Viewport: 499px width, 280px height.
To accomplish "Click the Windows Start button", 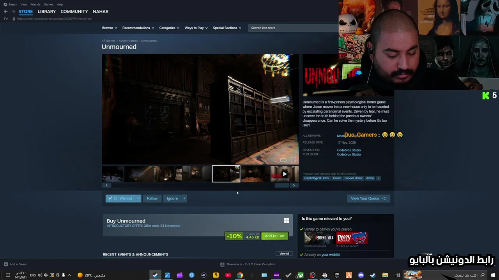I will pos(493,275).
